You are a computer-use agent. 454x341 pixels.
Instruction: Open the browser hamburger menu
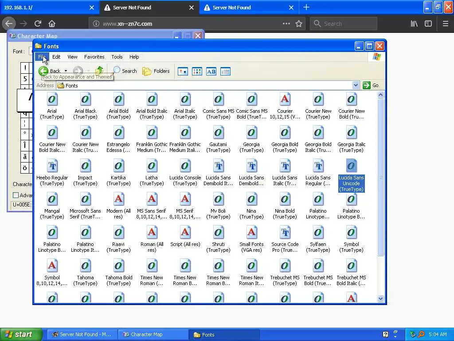(x=446, y=24)
